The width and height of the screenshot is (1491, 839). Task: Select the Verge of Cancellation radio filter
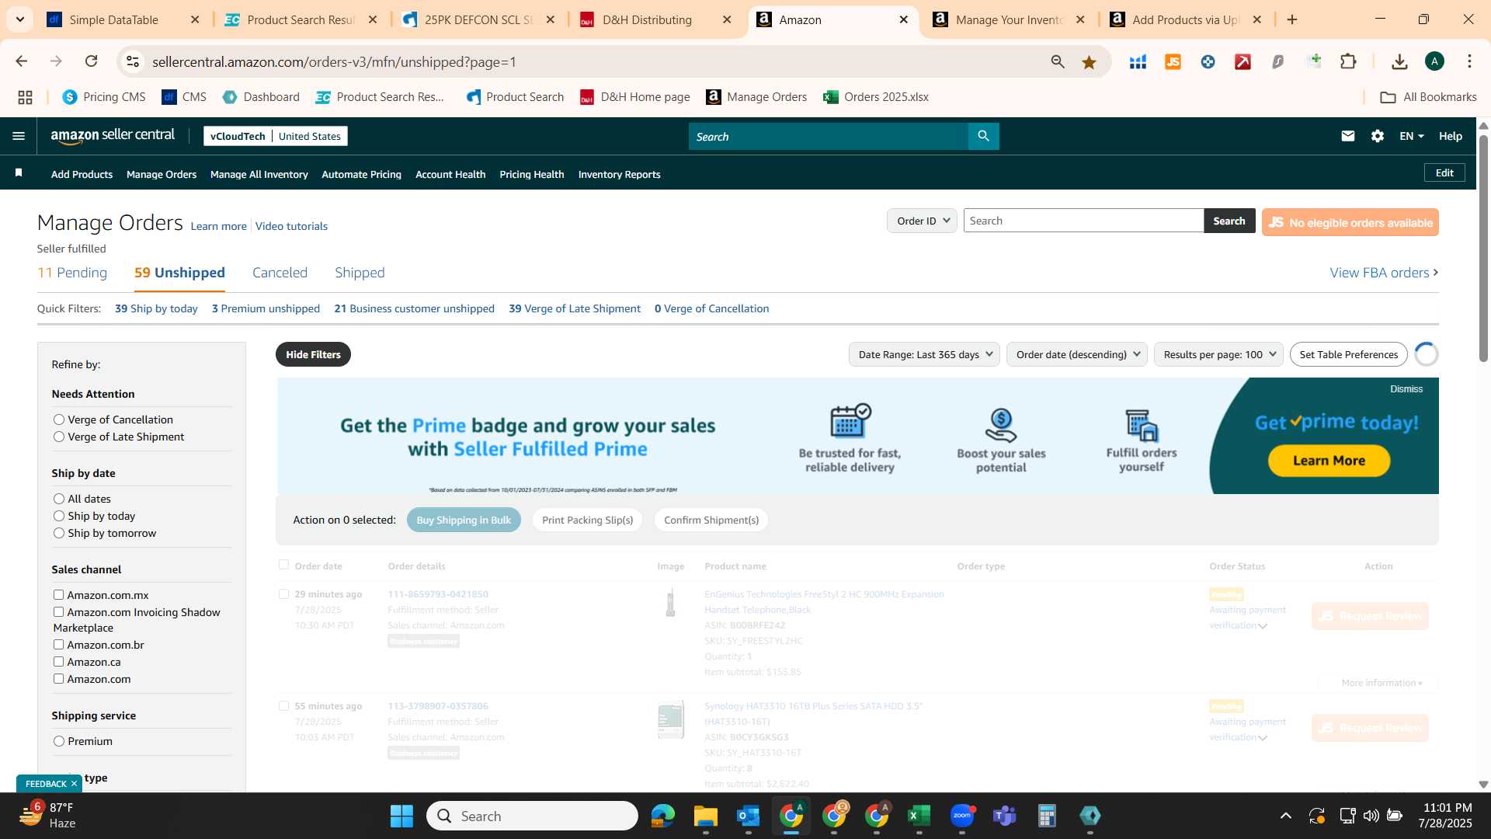coord(58,419)
